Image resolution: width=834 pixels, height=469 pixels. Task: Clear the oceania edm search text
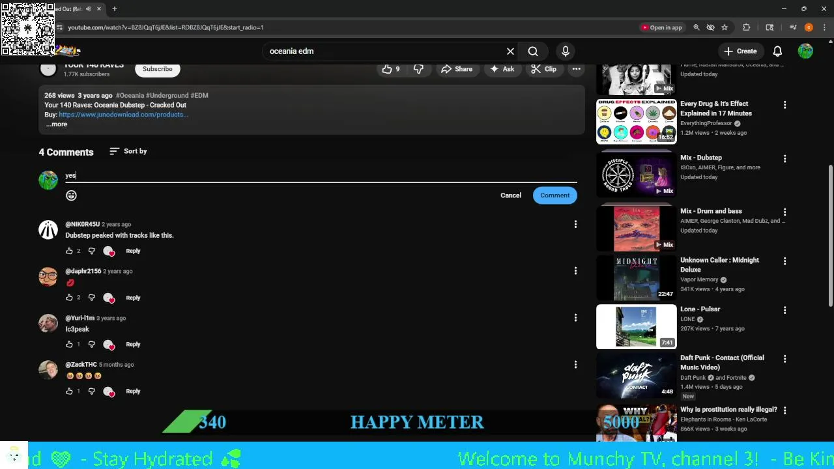510,51
